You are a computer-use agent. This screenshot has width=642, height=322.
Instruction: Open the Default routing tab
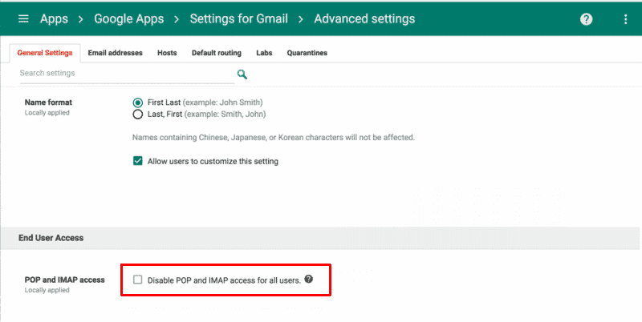(x=217, y=53)
